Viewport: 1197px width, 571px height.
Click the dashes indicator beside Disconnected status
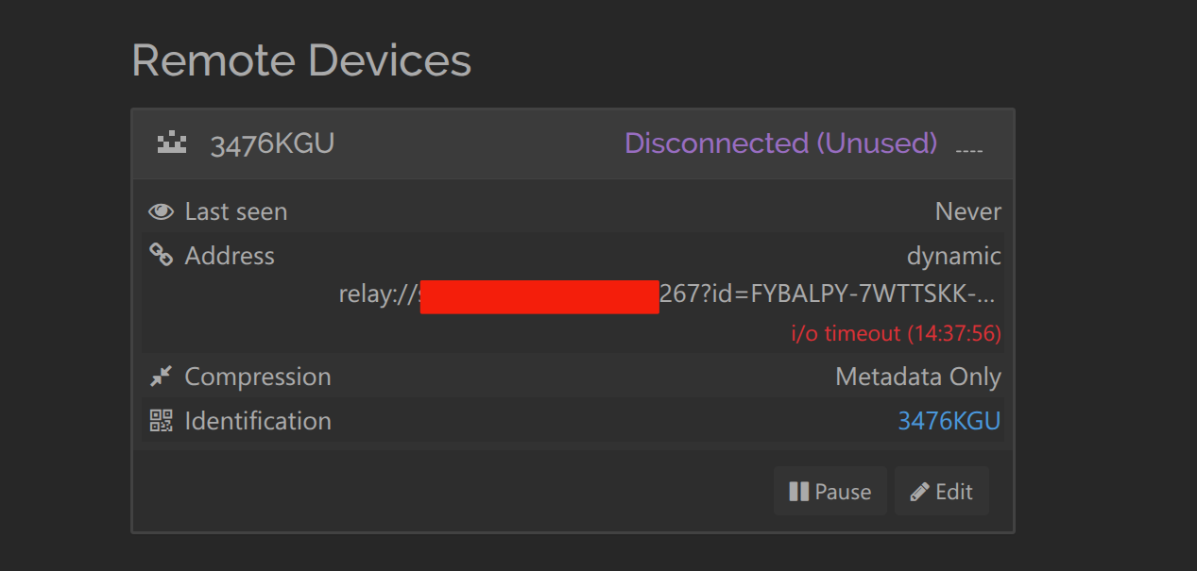point(969,148)
